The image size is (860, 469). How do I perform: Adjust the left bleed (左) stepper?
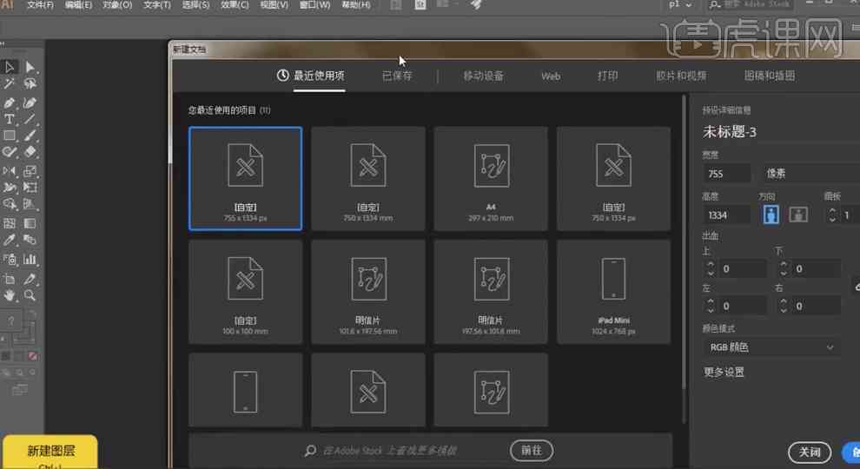[x=711, y=306]
